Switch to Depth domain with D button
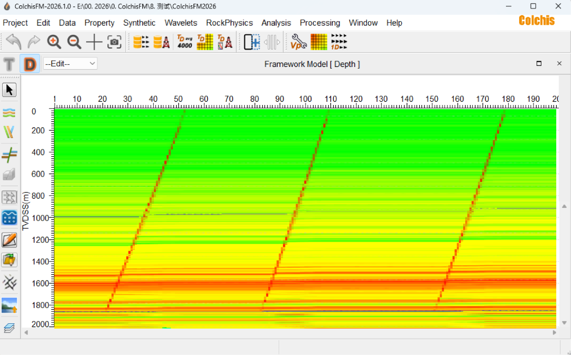 30,64
